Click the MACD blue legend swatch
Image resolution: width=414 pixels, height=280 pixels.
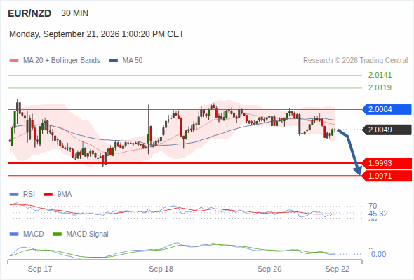[x=14, y=234]
